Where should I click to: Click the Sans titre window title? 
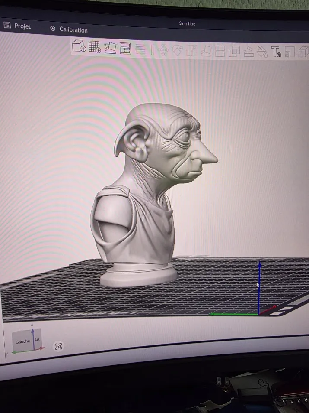187,23
